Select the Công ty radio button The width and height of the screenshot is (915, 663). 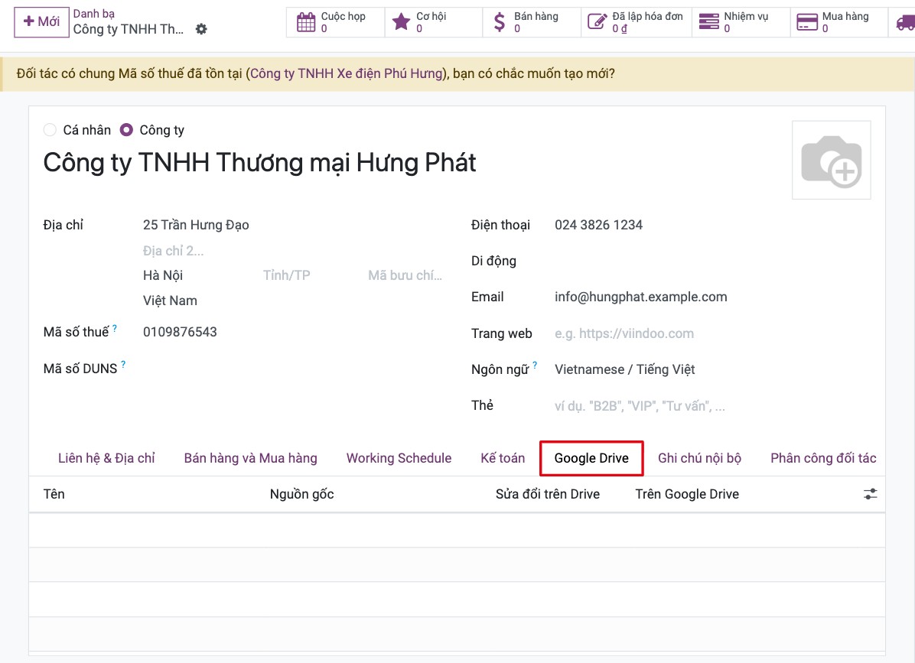(x=126, y=130)
